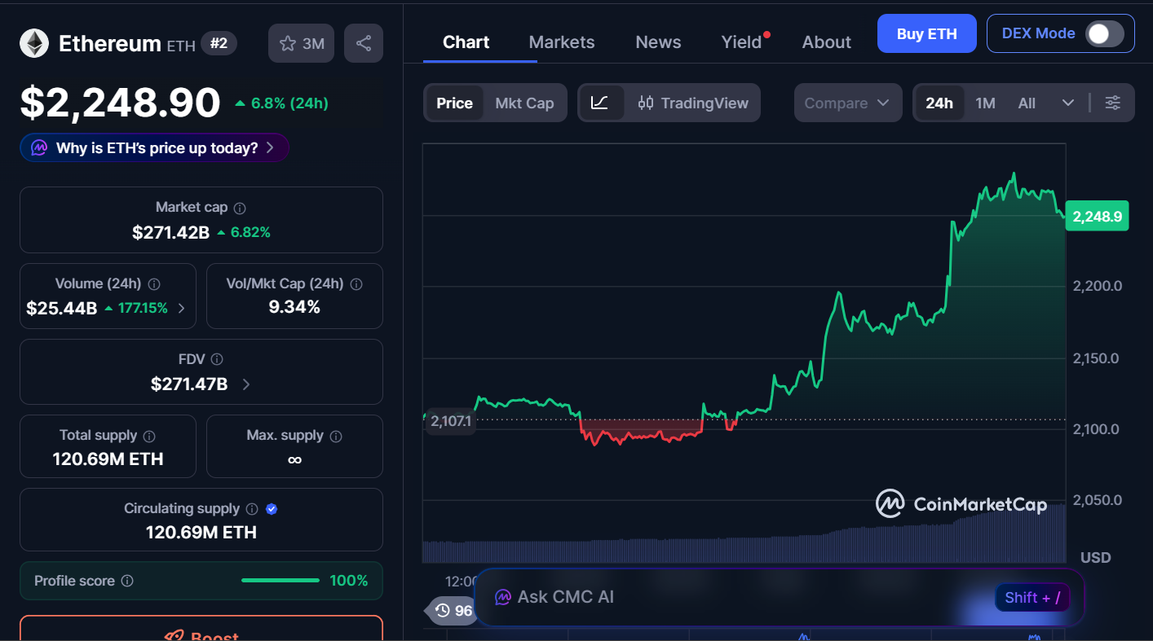Click the CoinMarketCap watermark on the chart
This screenshot has width=1153, height=641.
point(963,504)
